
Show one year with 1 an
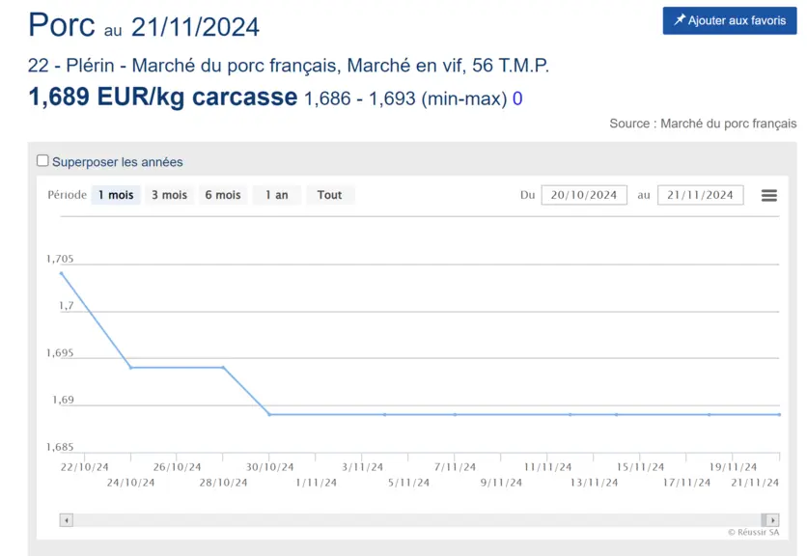(x=277, y=195)
